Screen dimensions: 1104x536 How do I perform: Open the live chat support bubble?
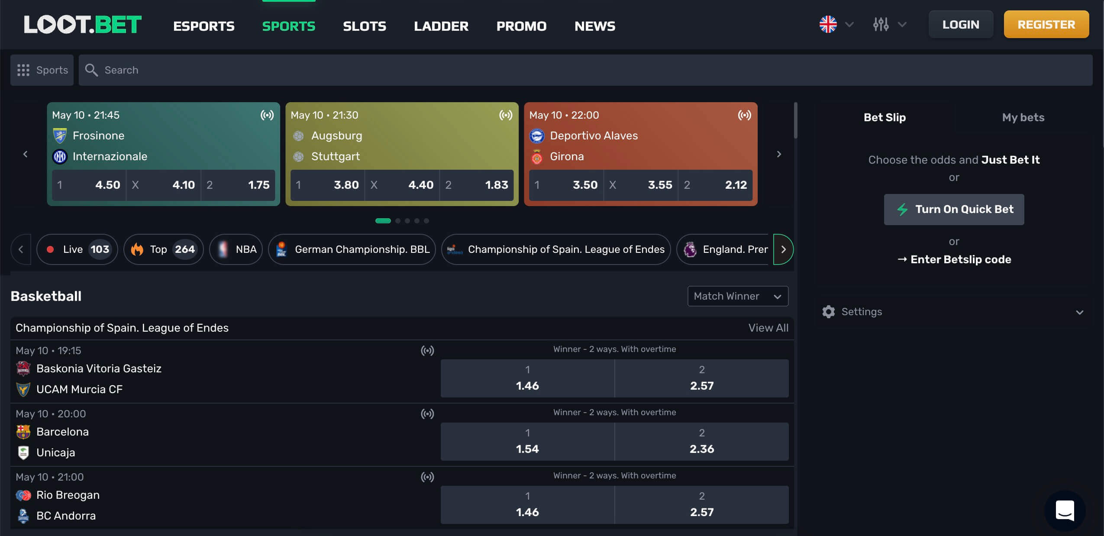[x=1064, y=511]
